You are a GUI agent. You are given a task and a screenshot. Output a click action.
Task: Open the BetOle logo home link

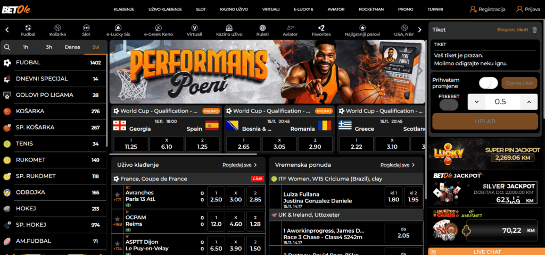pos(16,10)
